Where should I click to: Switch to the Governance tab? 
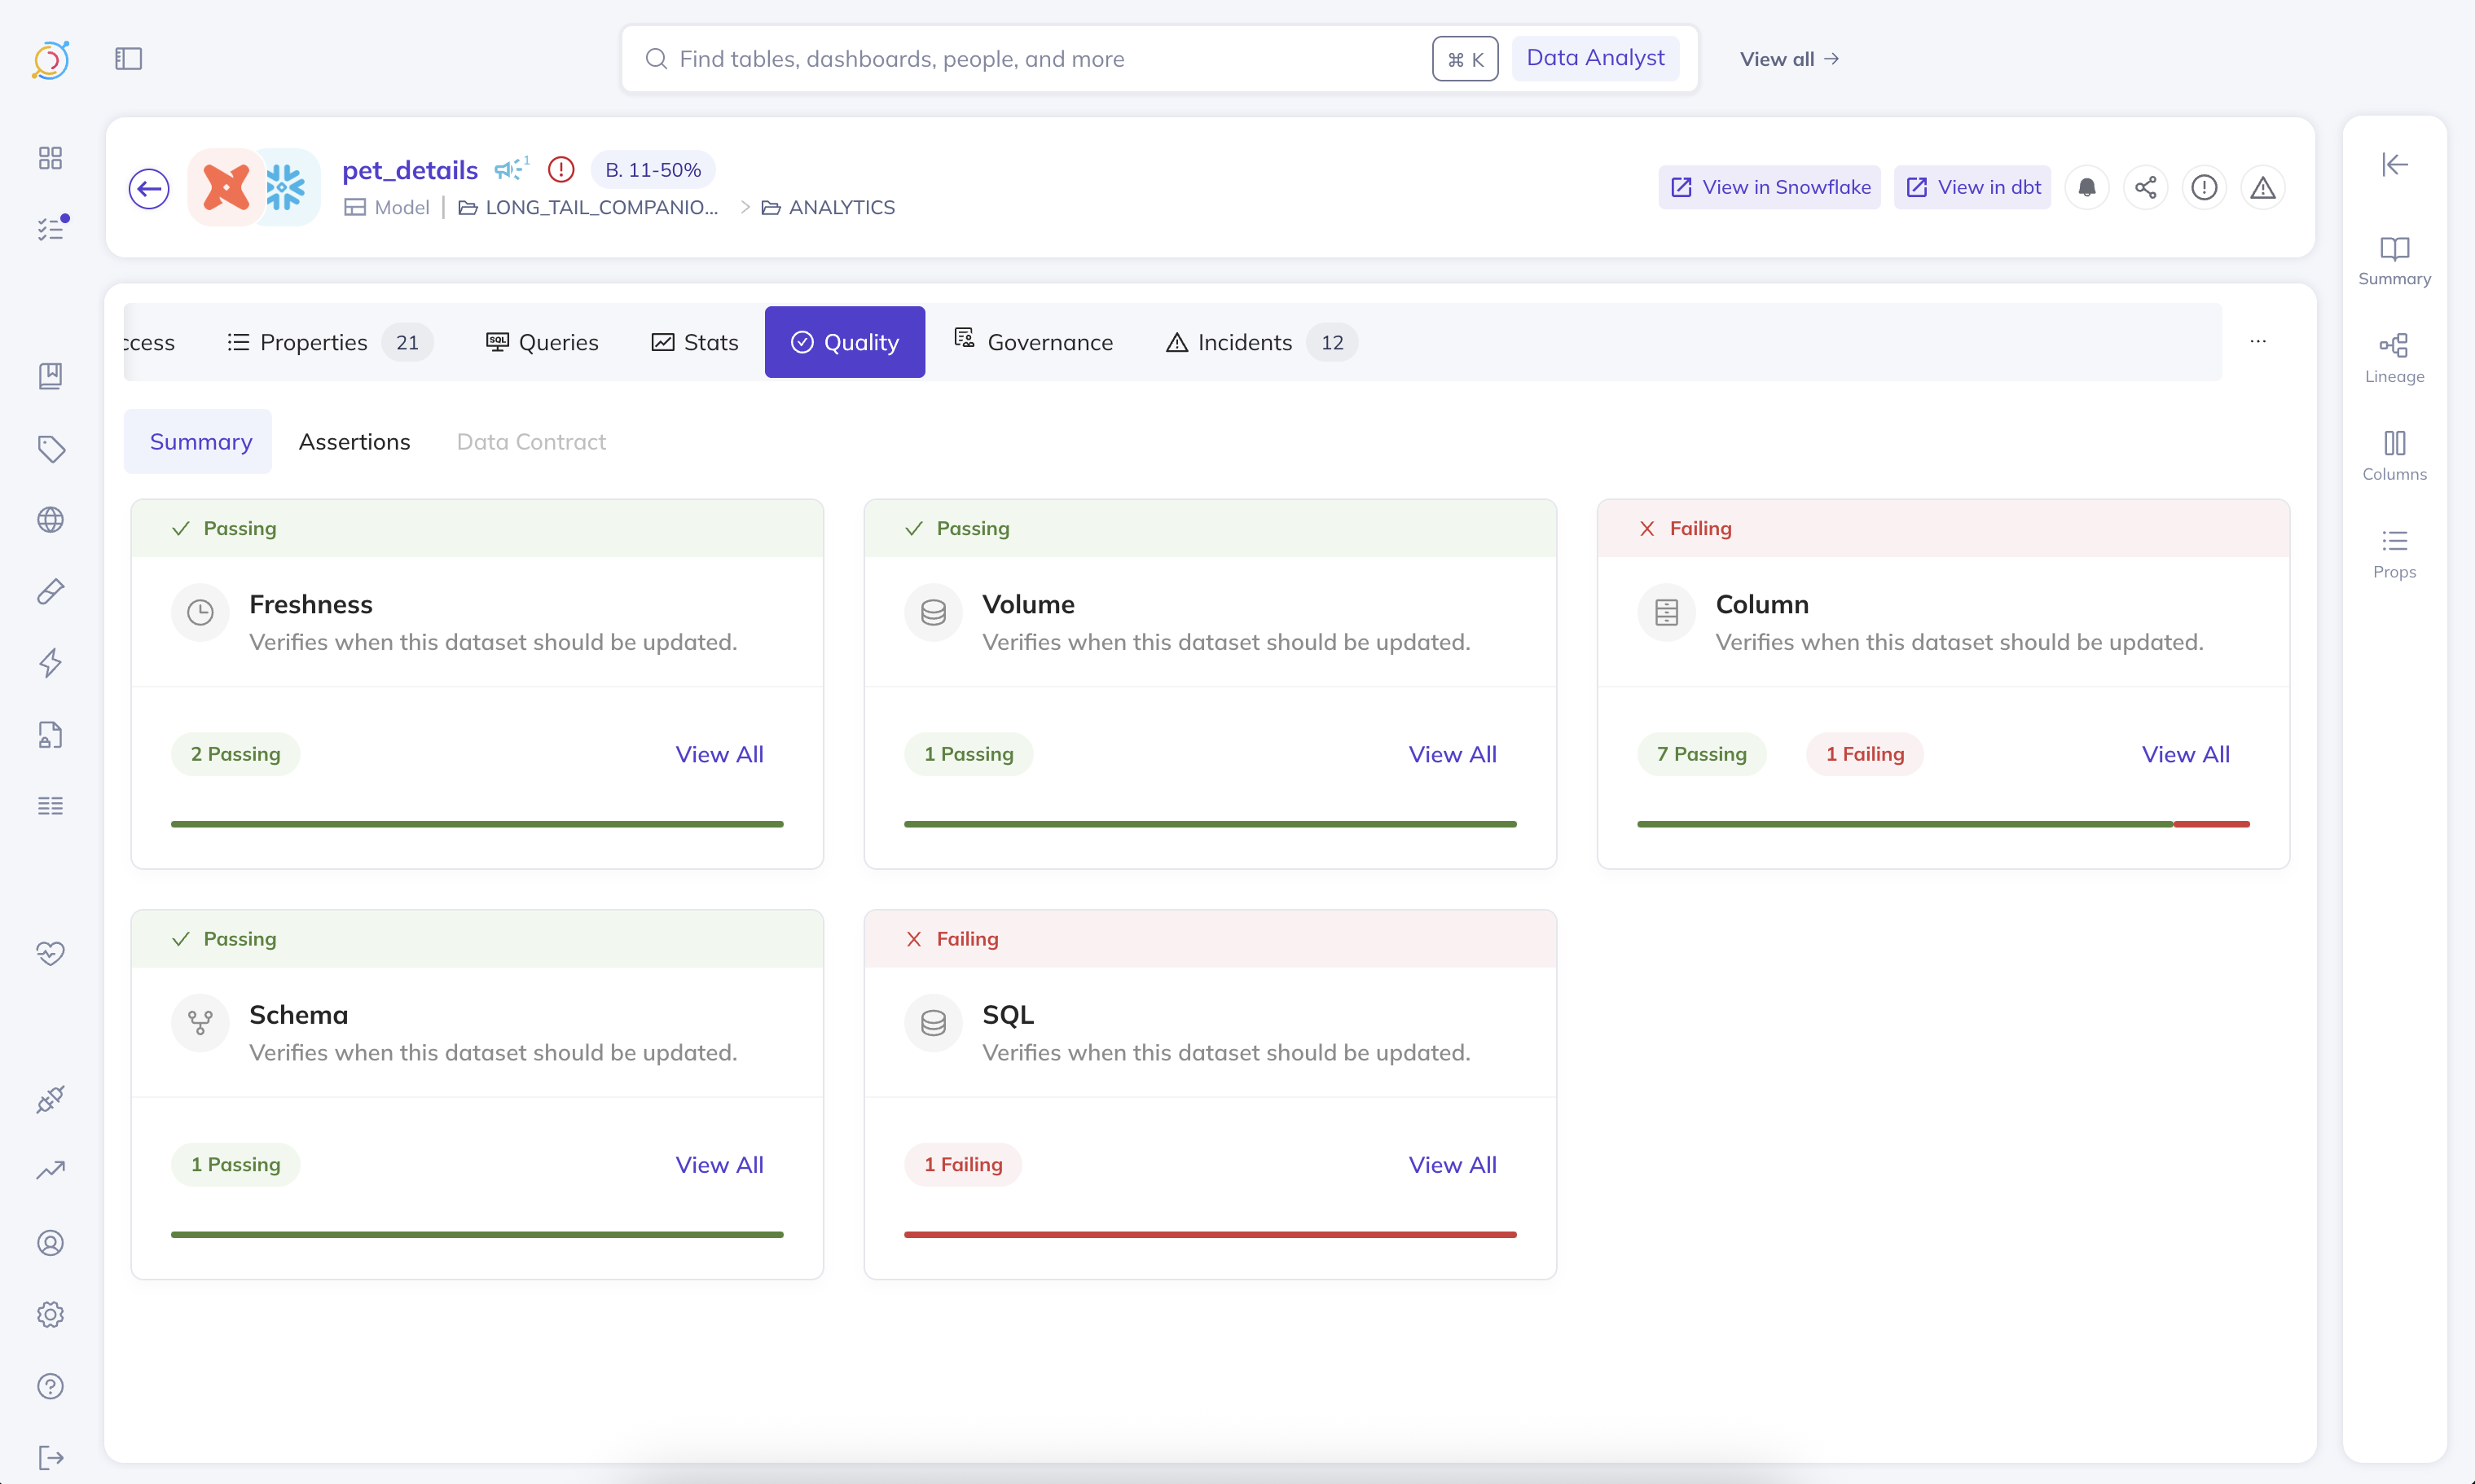click(1034, 342)
